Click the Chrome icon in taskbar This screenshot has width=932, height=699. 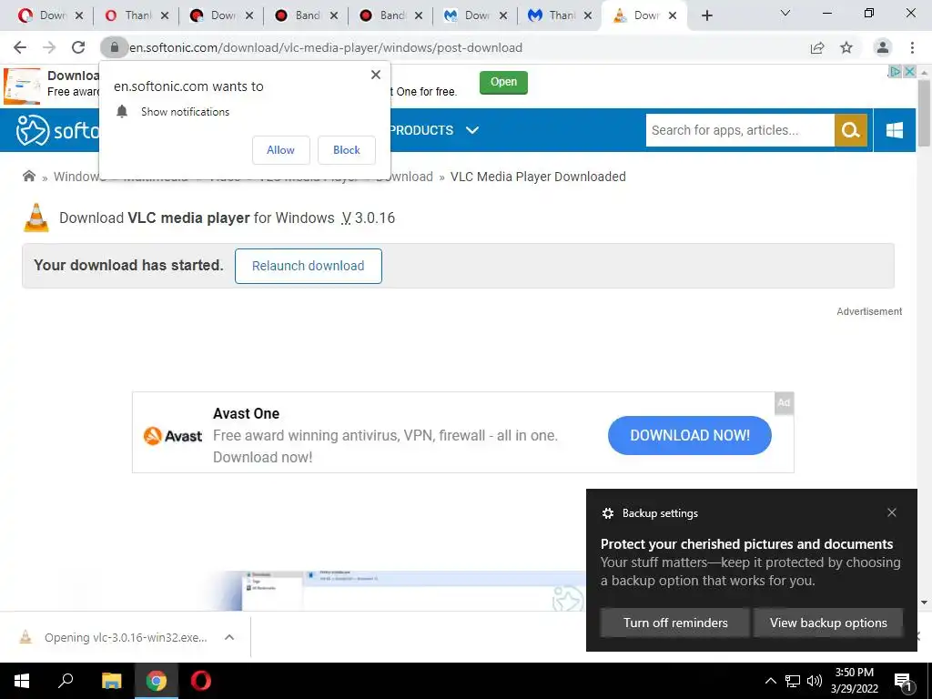tap(157, 681)
